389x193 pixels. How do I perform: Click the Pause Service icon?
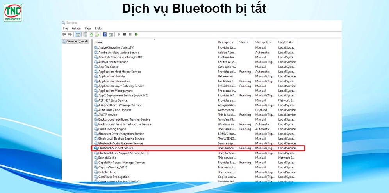(x=130, y=35)
